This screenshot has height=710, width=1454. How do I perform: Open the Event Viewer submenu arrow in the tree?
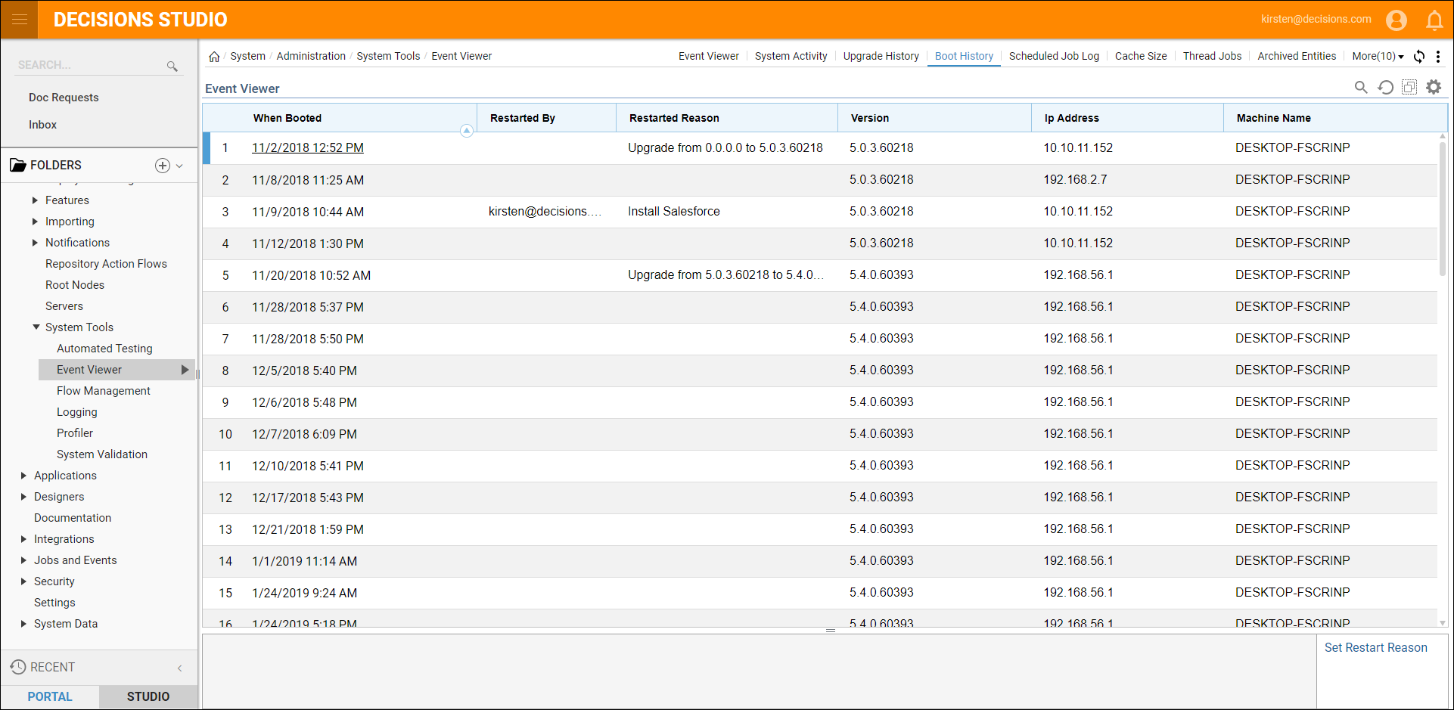tap(185, 370)
